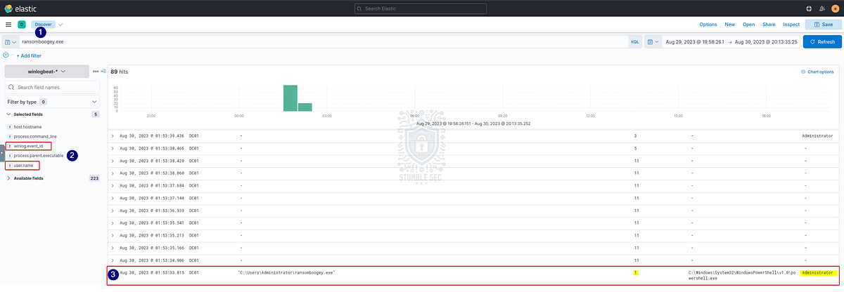Expand the Filter by type dropdown

[52, 102]
